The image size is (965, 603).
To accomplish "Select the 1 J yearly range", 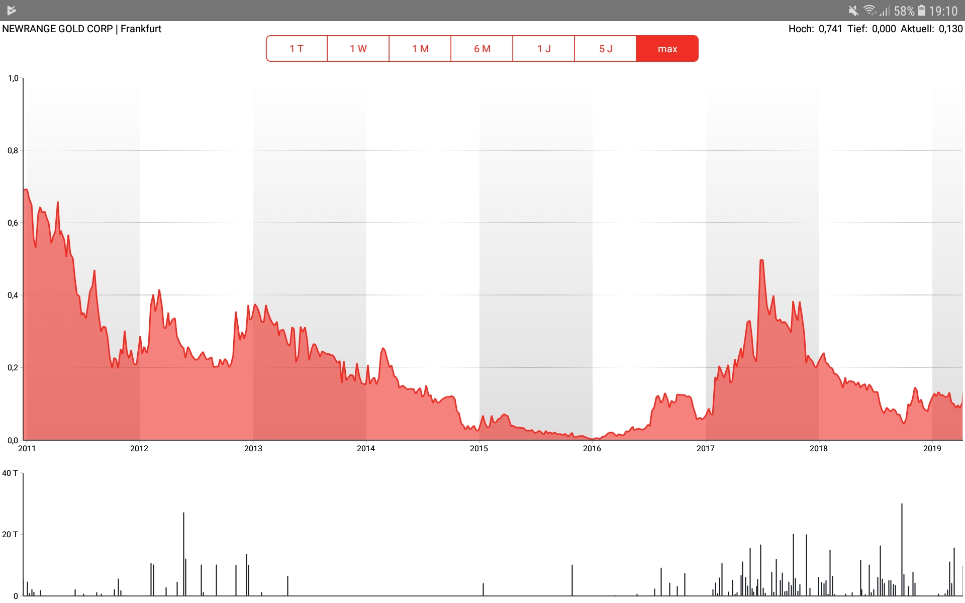I will 544,49.
